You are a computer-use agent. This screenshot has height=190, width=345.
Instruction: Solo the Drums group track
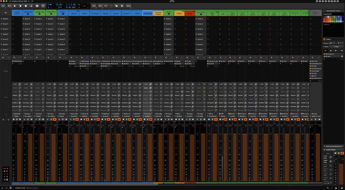(169, 119)
